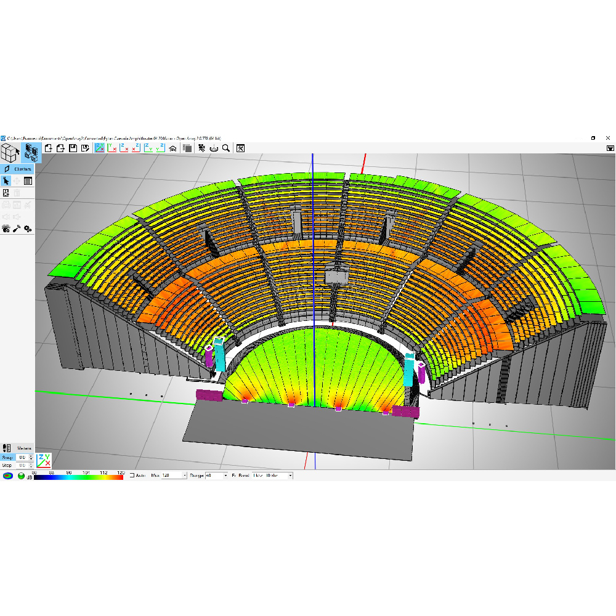
Task: Click the dB color scale gradient bar
Action: 78,477
